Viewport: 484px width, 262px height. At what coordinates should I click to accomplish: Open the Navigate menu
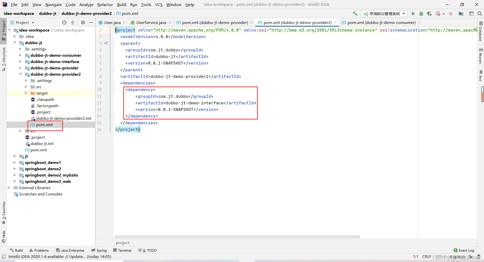[x=53, y=5]
